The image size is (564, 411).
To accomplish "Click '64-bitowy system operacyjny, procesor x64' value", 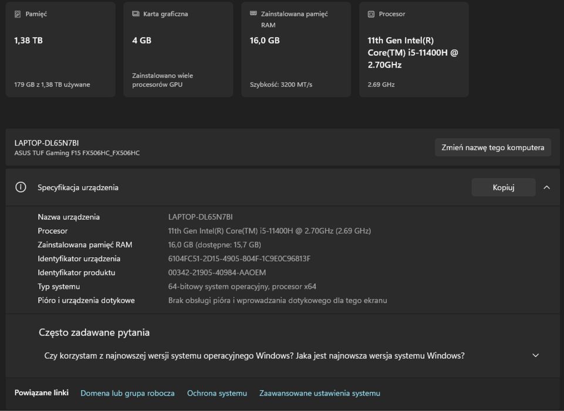I will [x=242, y=287].
